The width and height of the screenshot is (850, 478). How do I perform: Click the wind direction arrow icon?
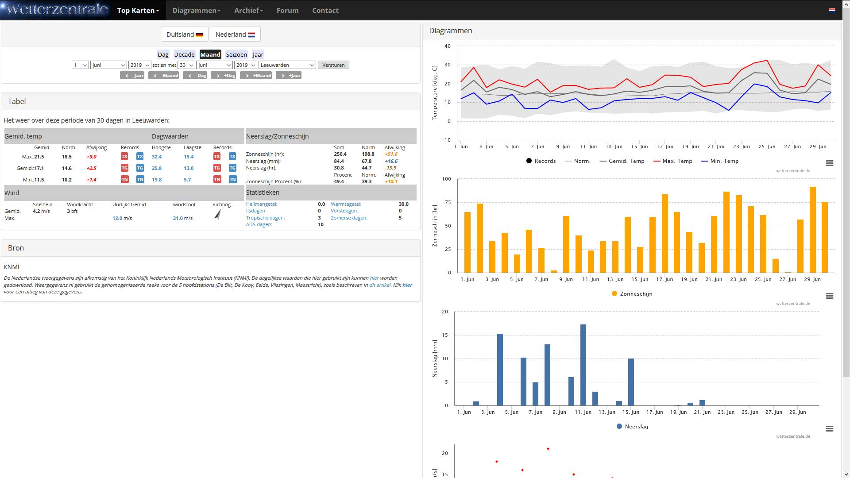pos(218,215)
